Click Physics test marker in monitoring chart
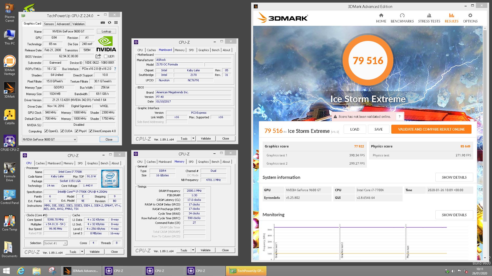Screen dimensions: 492x276 click(x=408, y=252)
